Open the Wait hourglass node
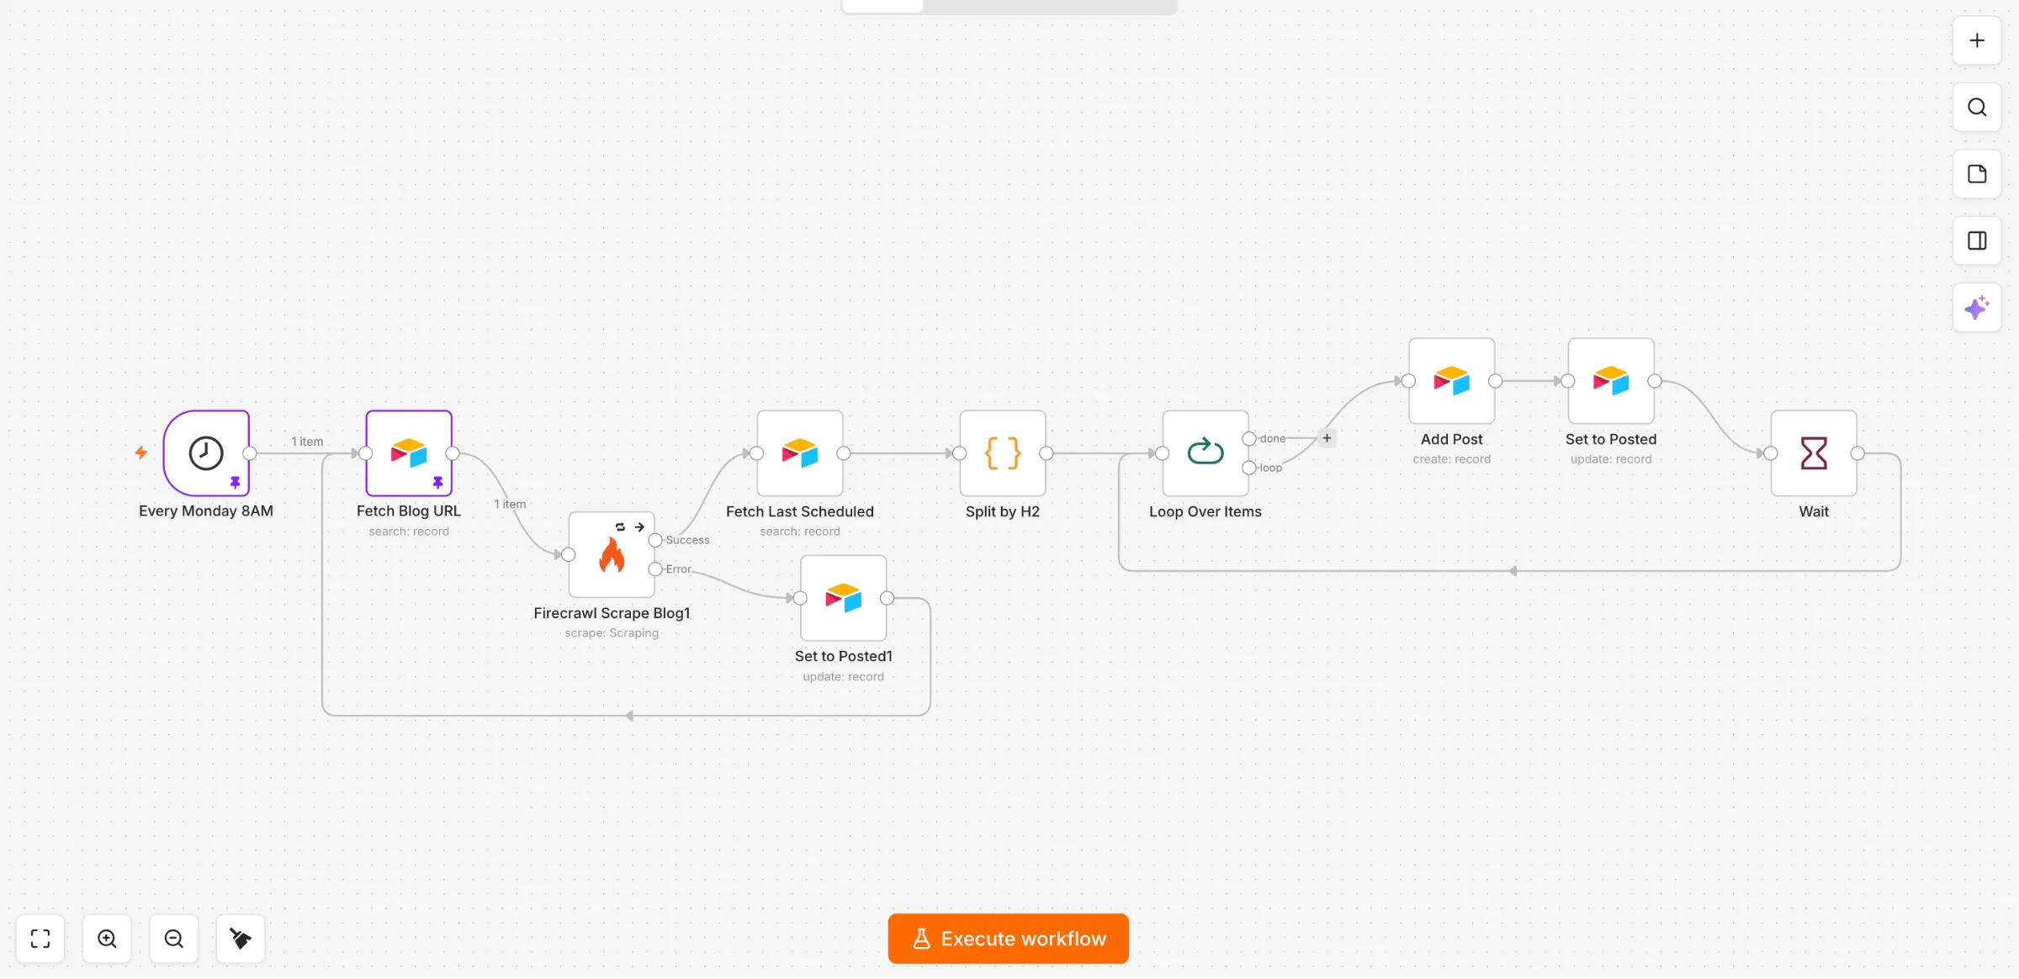The width and height of the screenshot is (2019, 979). click(1814, 453)
